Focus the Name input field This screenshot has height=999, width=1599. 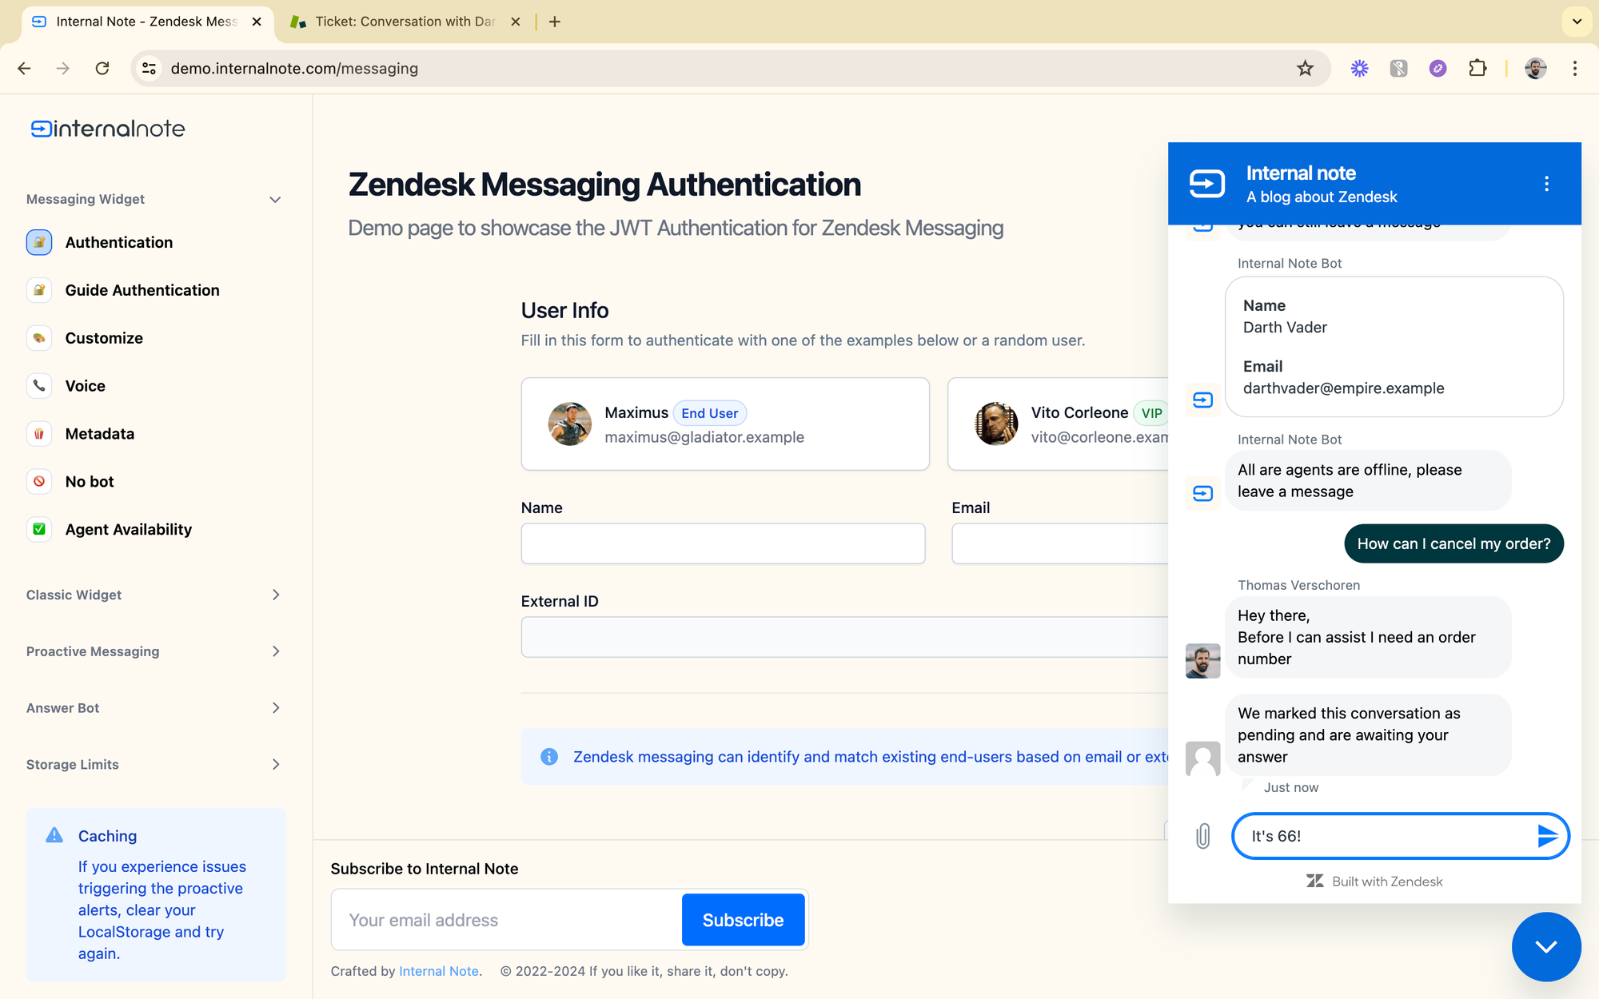coord(723,544)
